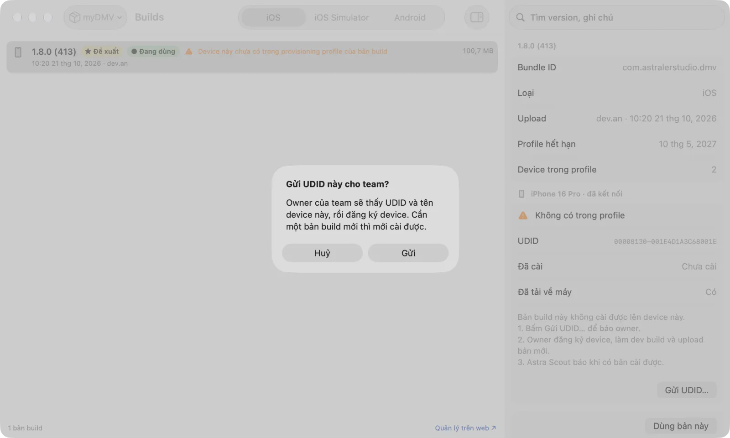Click the Đề xuất star badge
The height and width of the screenshot is (438, 730).
click(102, 52)
